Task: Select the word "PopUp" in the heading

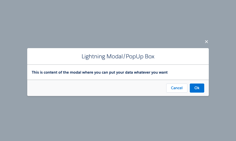Action: pyautogui.click(x=134, y=56)
